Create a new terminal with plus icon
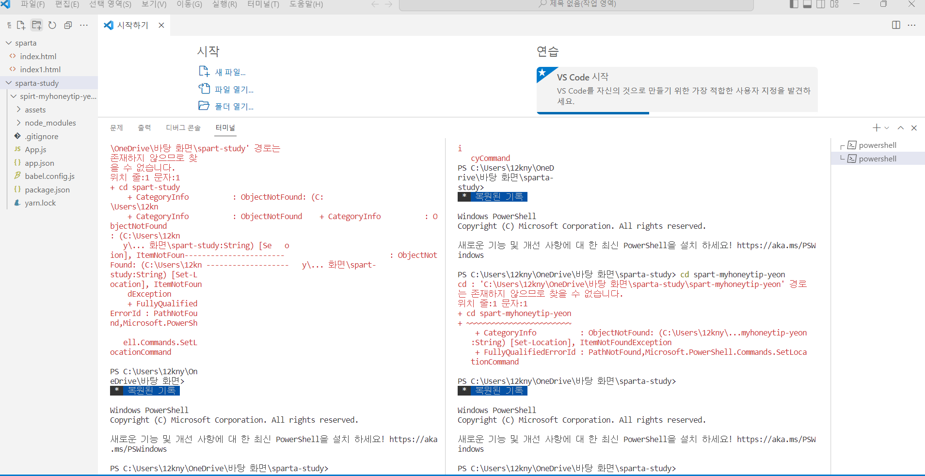The width and height of the screenshot is (925, 476). coord(877,128)
